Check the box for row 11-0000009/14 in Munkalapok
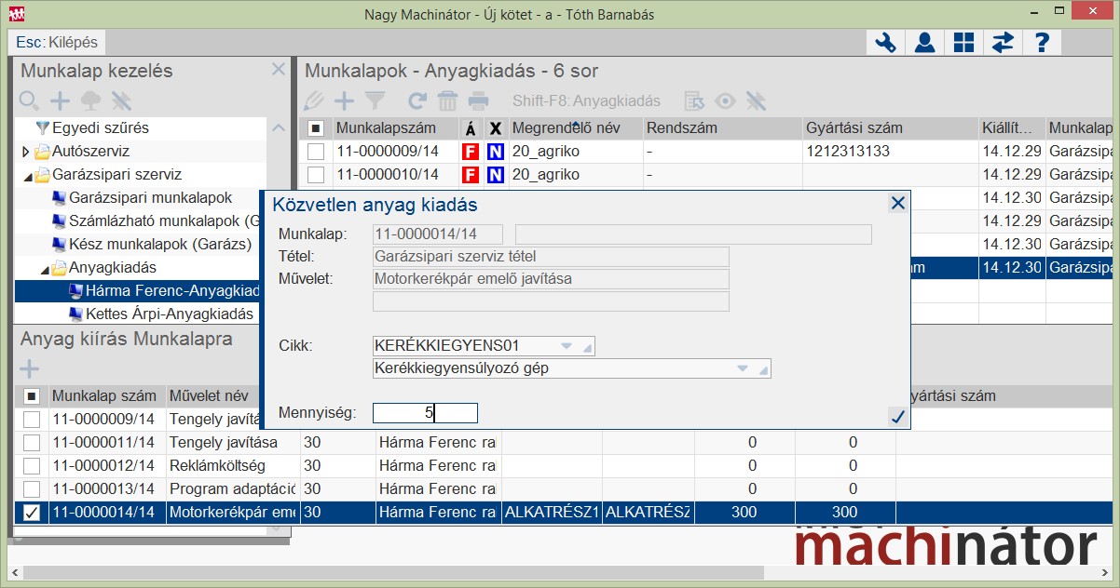Screen dimensions: 1120x588 [316, 152]
